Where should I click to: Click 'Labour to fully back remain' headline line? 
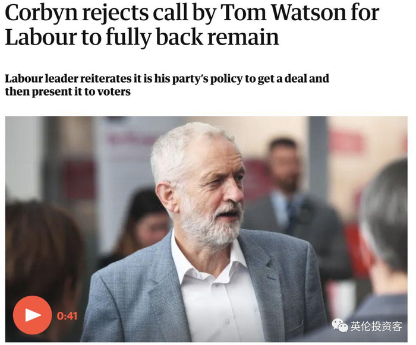[142, 37]
